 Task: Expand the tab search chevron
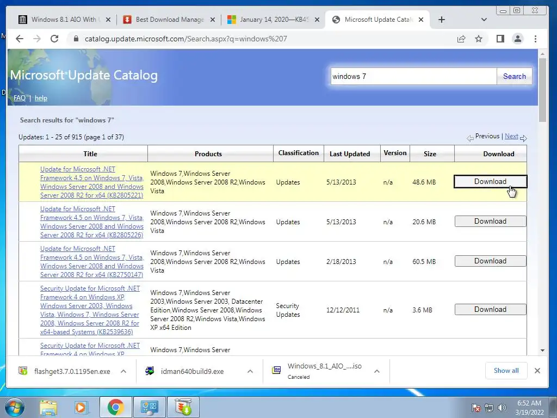point(484,20)
